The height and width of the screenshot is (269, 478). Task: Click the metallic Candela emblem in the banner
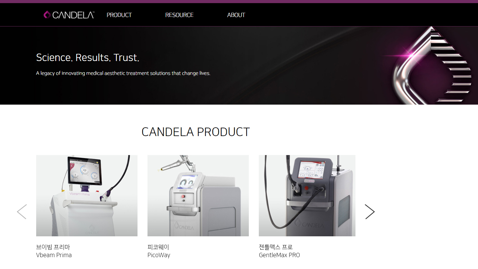point(432,66)
